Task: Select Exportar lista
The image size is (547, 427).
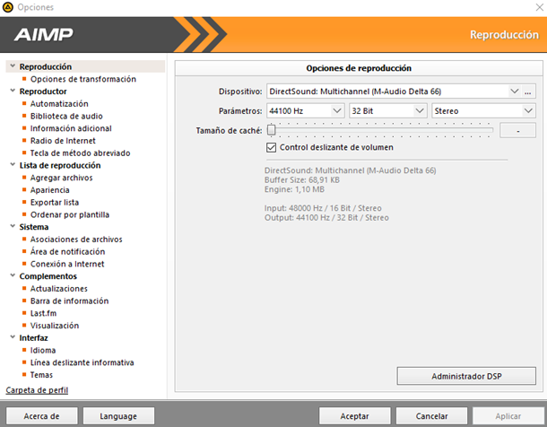Action: pos(55,203)
